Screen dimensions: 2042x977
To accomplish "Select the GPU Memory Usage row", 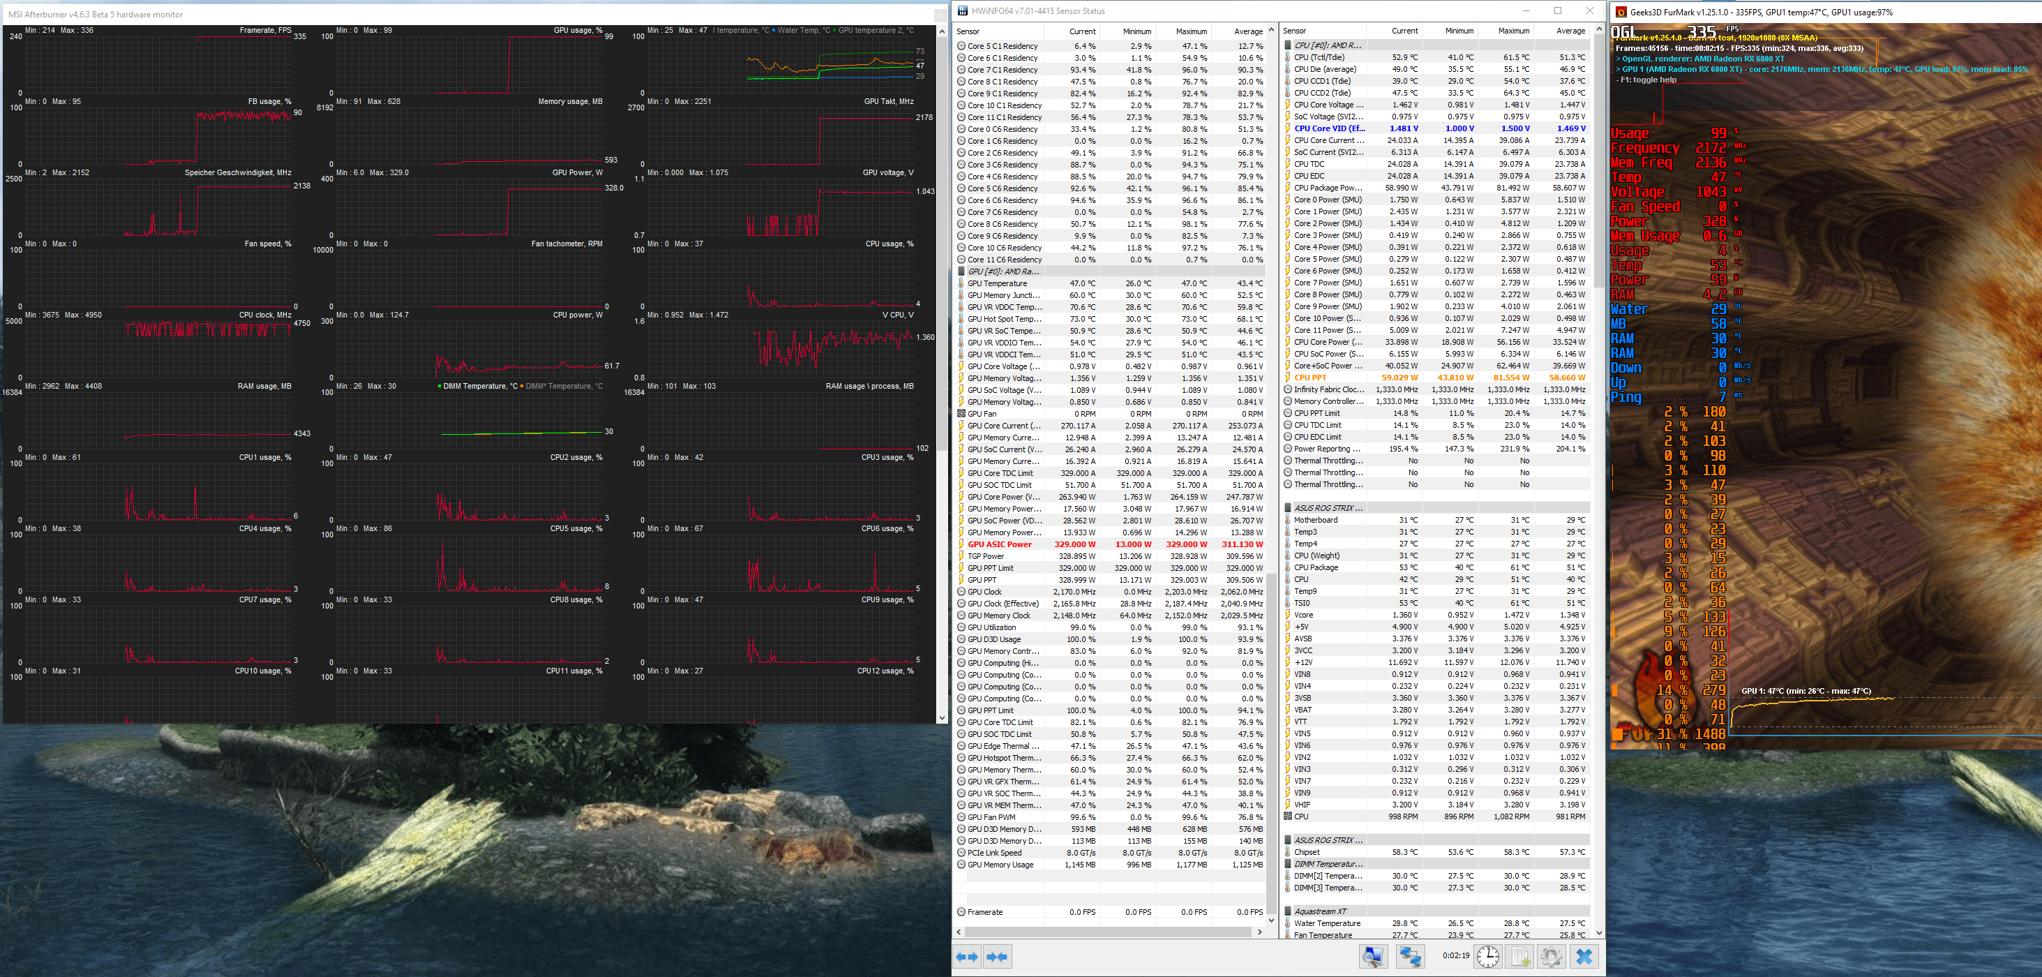I will (1110, 865).
